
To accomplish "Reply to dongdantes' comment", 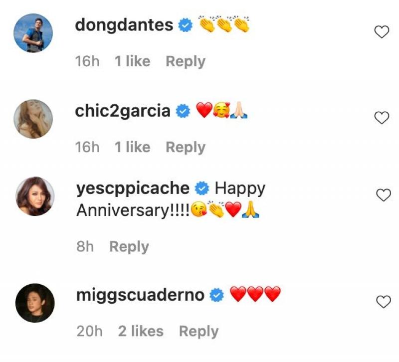I will coord(185,61).
